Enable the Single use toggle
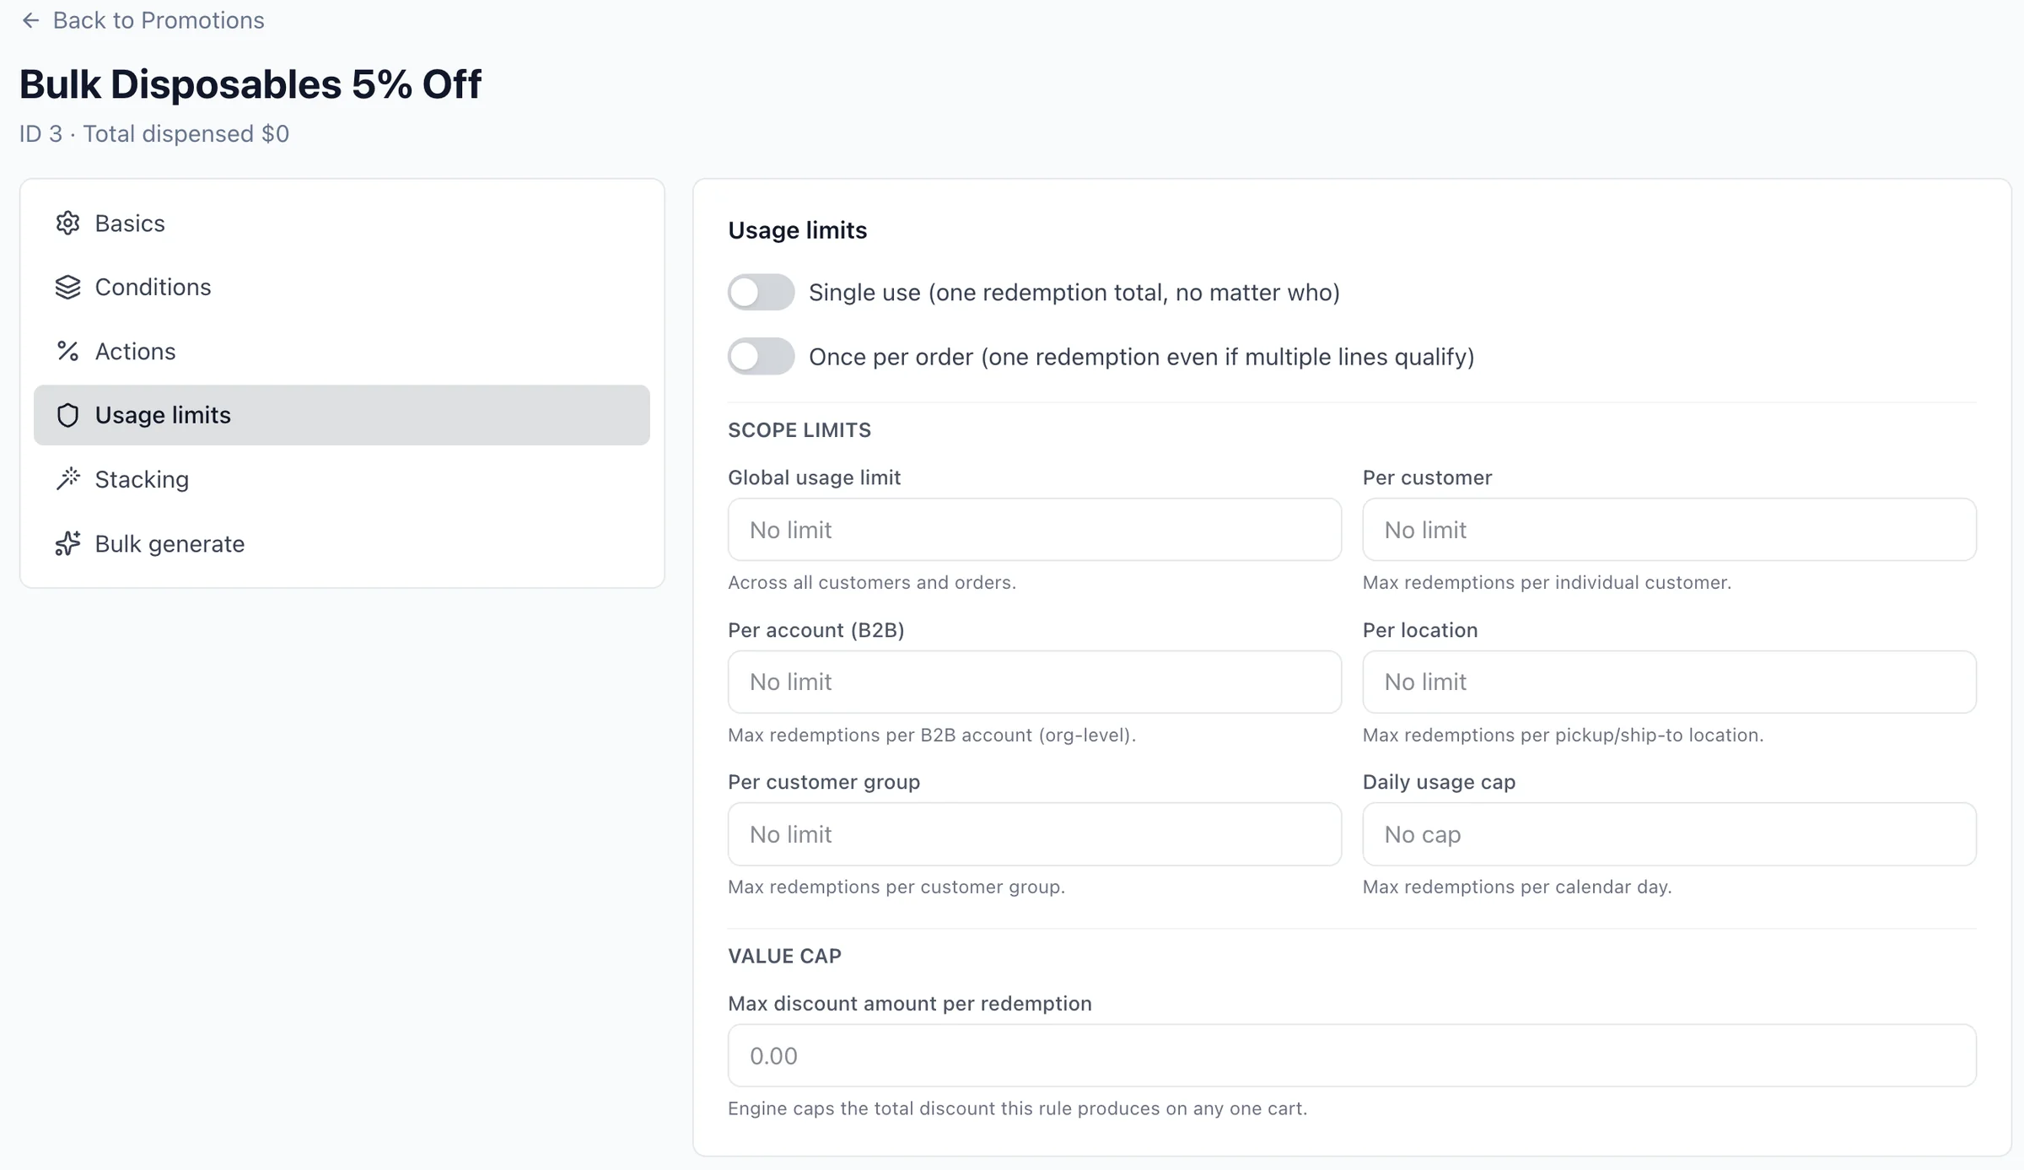Viewport: 2024px width, 1170px height. click(761, 293)
